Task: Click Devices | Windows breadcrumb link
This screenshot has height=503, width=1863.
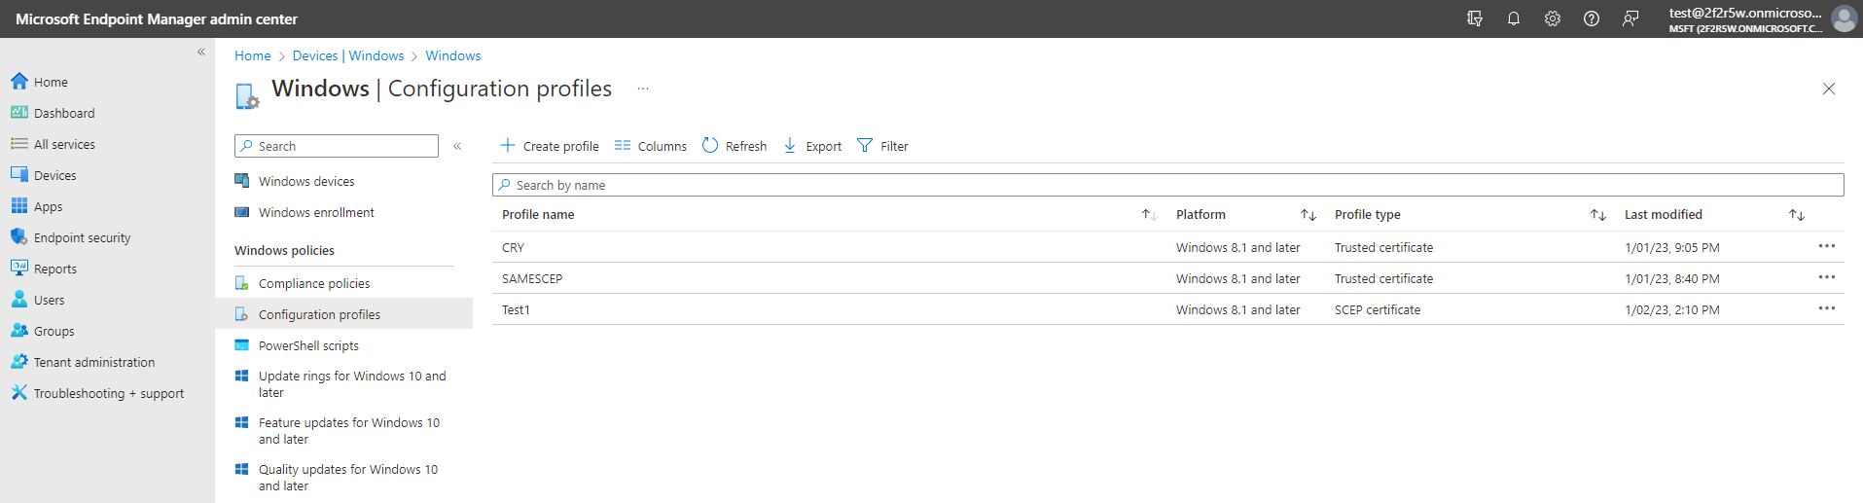Action: (x=348, y=55)
